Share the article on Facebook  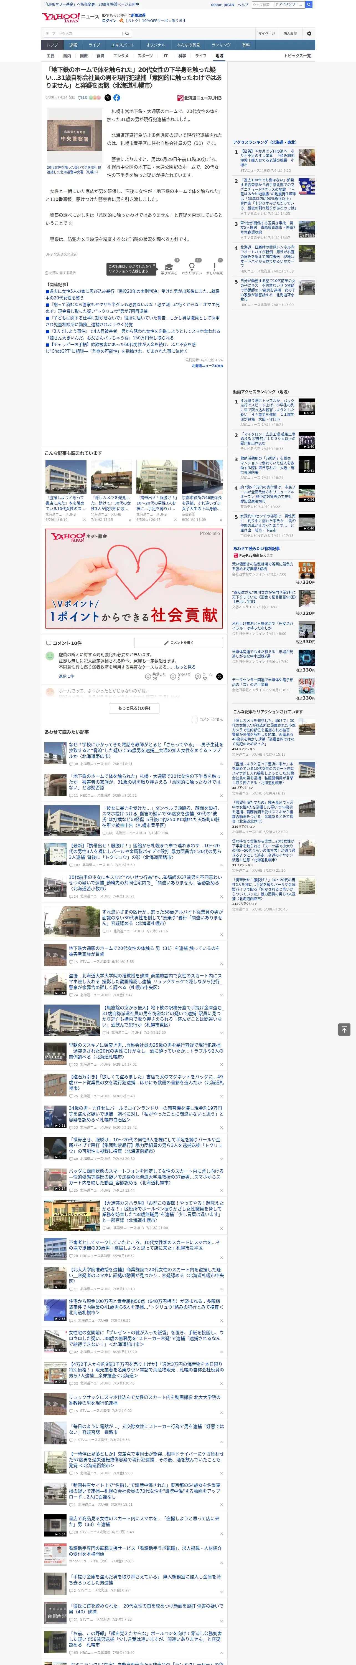click(x=117, y=98)
